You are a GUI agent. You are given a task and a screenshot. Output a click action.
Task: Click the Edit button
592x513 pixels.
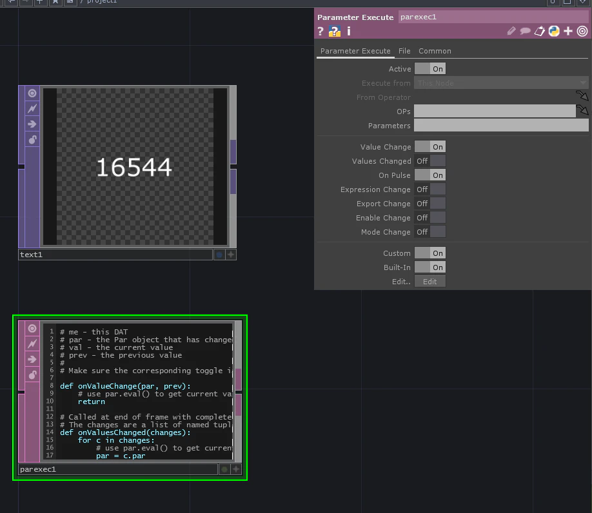pyautogui.click(x=430, y=282)
